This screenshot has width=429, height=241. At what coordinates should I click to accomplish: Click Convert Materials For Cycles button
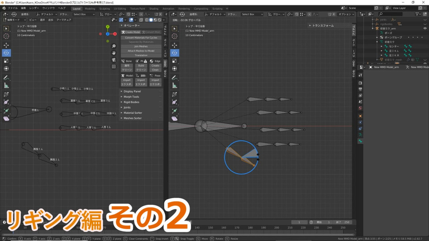click(141, 37)
